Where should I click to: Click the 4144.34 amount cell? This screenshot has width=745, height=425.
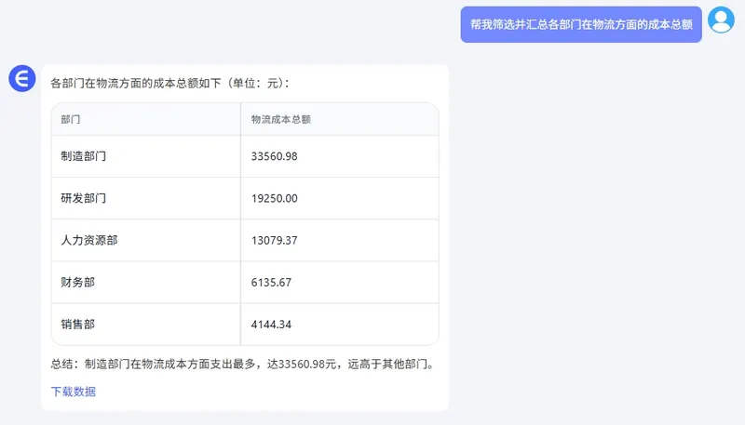coord(271,325)
